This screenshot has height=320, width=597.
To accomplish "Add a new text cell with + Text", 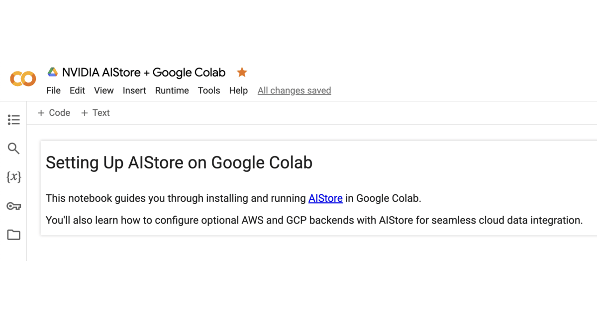I will (x=95, y=113).
